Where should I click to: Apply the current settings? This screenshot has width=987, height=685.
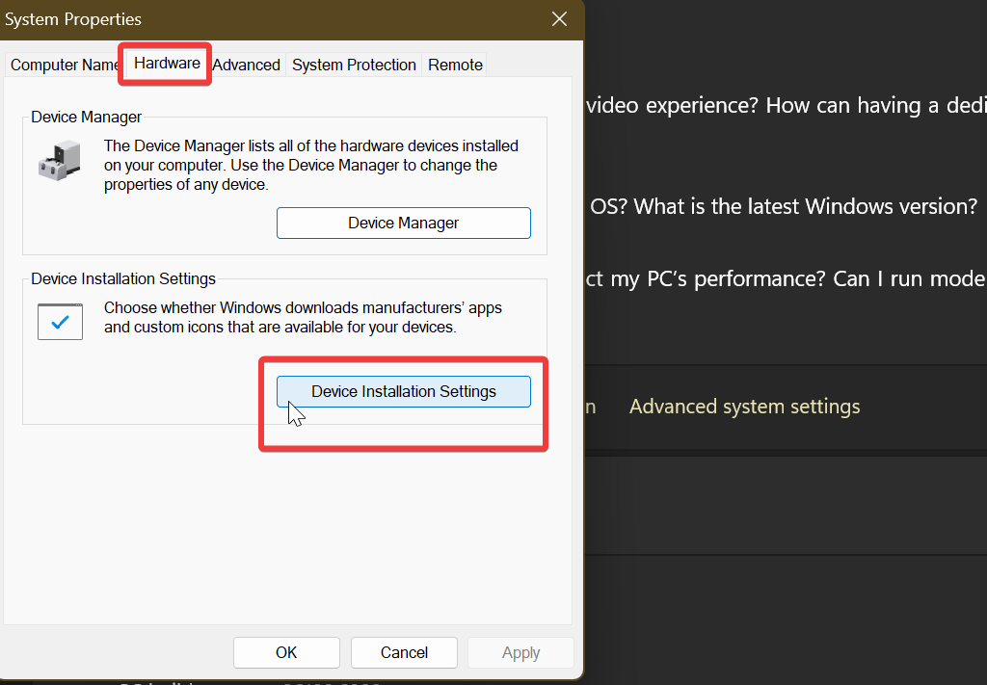click(x=520, y=652)
